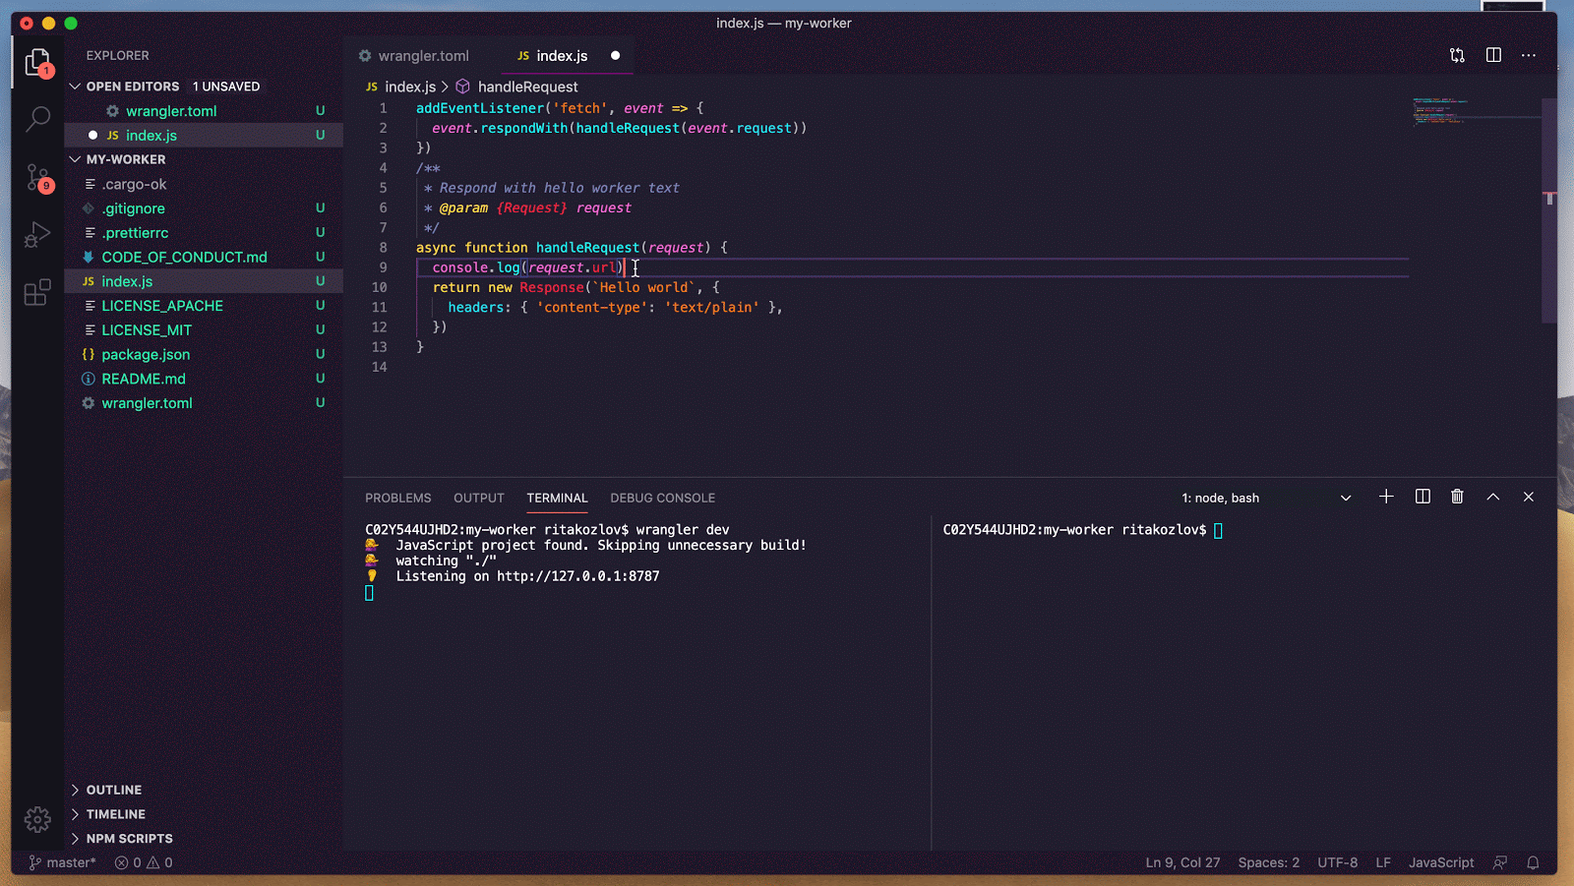Click the master branch indicator
Screen dimensions: 1574x886
tap(63, 863)
